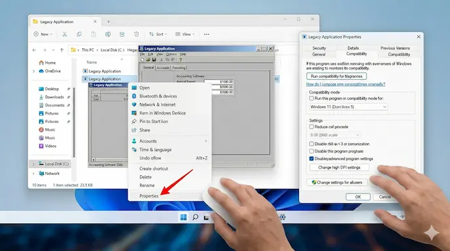
Task: Click OK in the Properties dialog
Action: [x=358, y=197]
